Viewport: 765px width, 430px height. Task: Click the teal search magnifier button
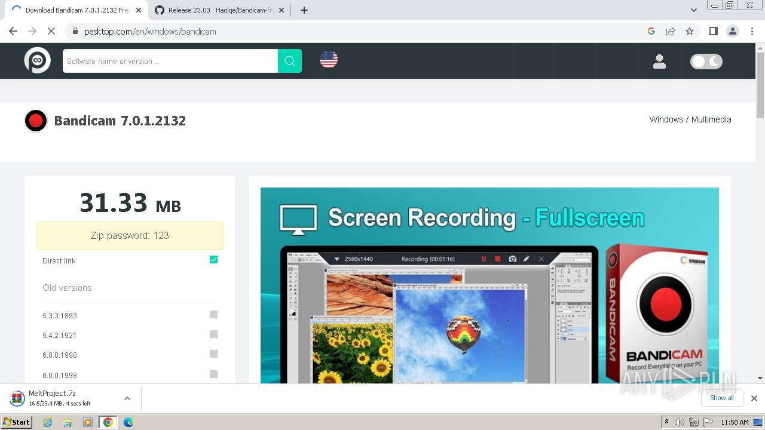click(290, 61)
